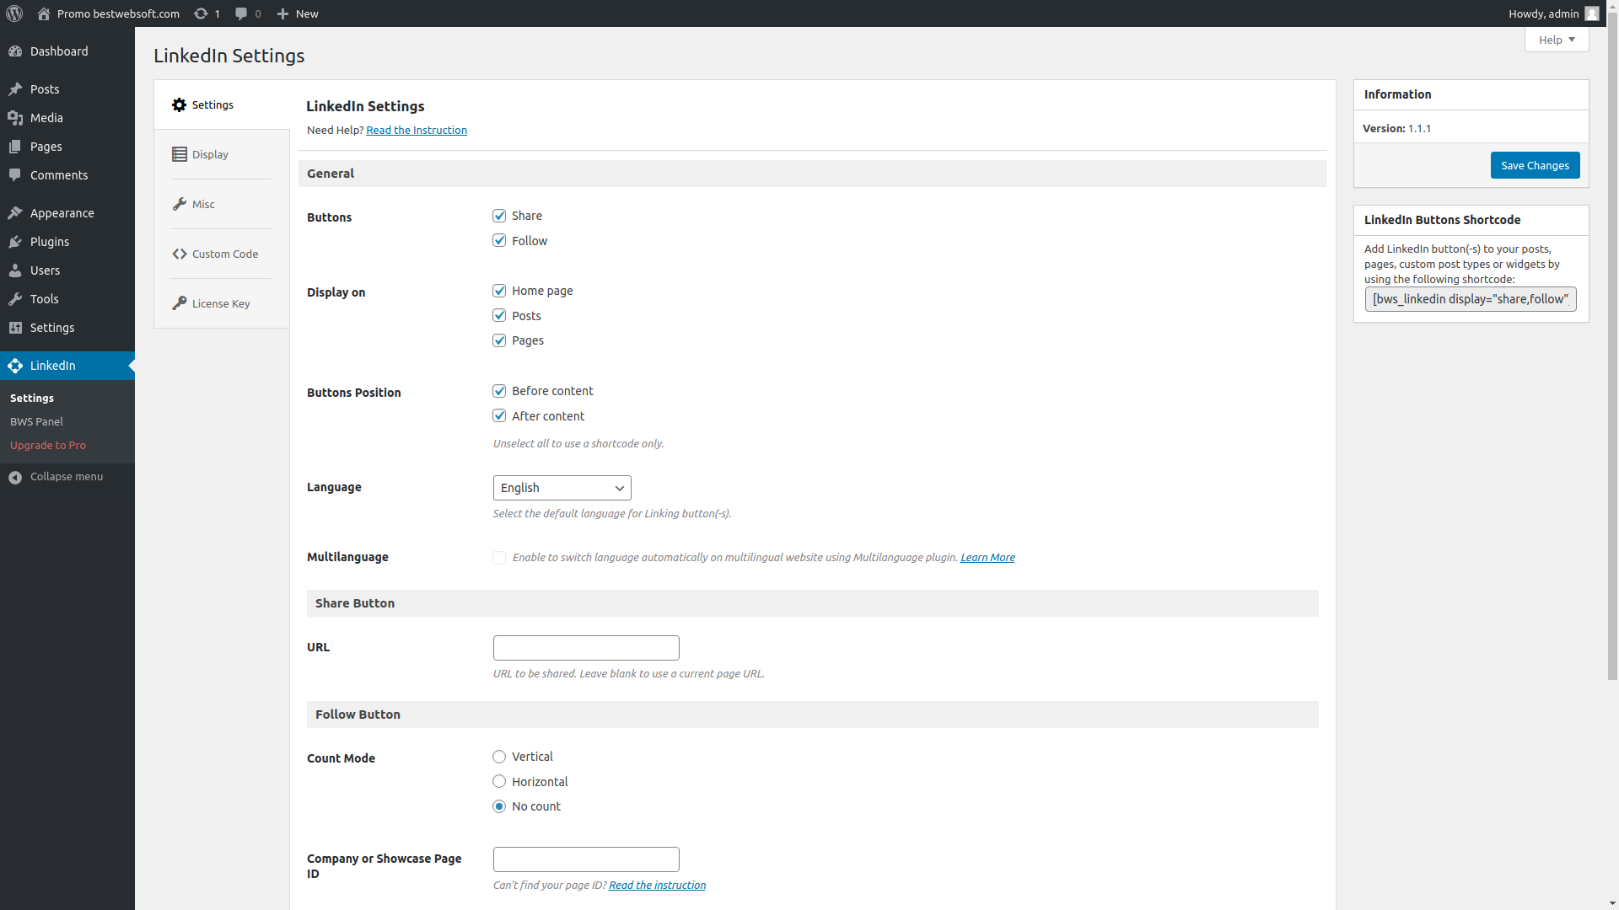
Task: Click the Misc tab wrench icon
Action: 179,204
